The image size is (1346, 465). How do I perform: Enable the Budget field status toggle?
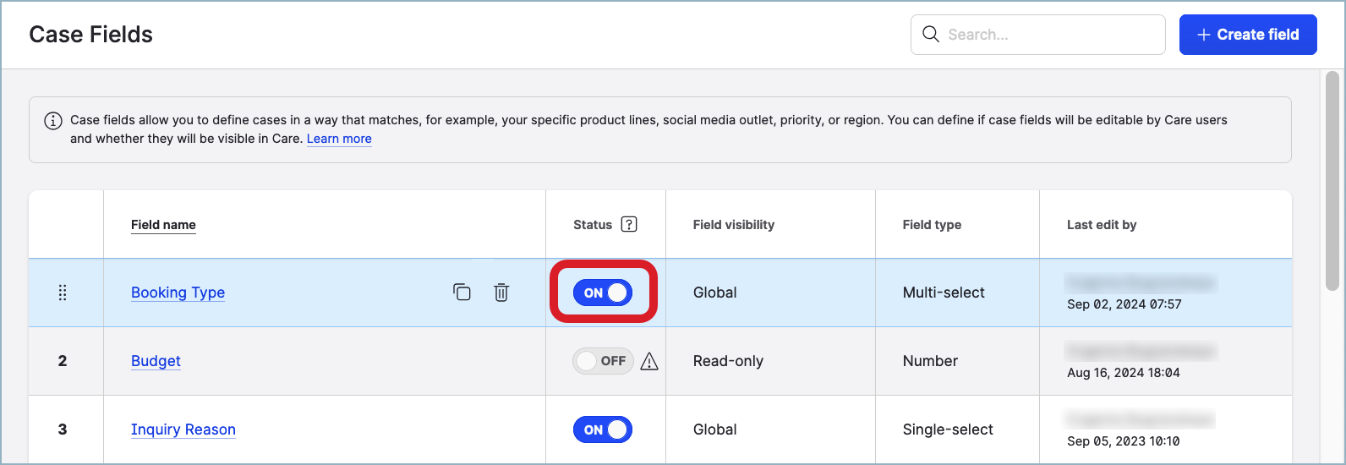click(x=603, y=361)
